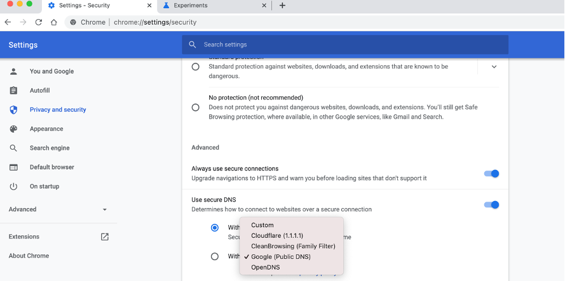
Task: Click the gear icon on the Settings tab
Action: (51, 6)
